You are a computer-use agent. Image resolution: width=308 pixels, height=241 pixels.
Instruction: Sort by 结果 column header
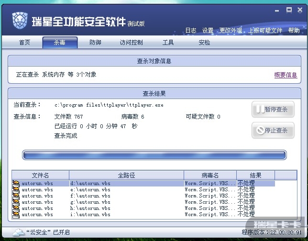coord(255,175)
